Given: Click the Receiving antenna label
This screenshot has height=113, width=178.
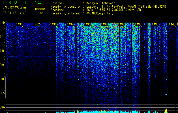Looking at the screenshot, I should click(65, 13).
